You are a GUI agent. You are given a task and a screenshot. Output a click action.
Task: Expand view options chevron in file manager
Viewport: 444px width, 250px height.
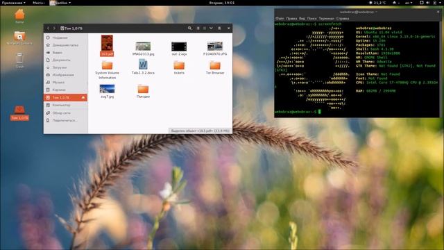point(211,28)
